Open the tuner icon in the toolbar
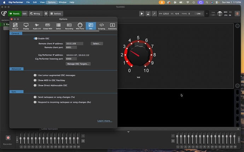 154,14
